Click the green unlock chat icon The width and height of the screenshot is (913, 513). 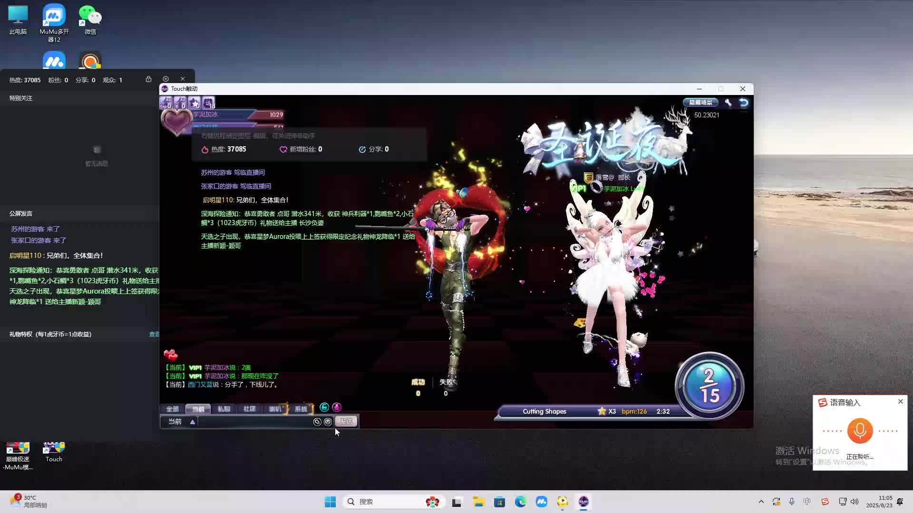pyautogui.click(x=324, y=408)
